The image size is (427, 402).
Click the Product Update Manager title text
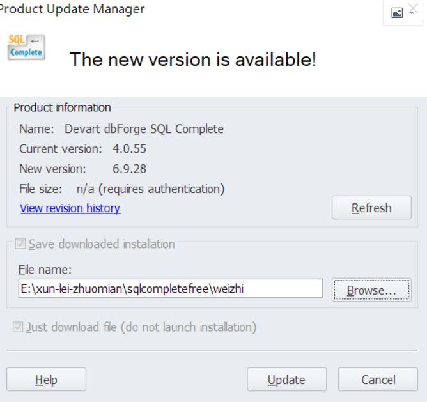click(x=72, y=9)
